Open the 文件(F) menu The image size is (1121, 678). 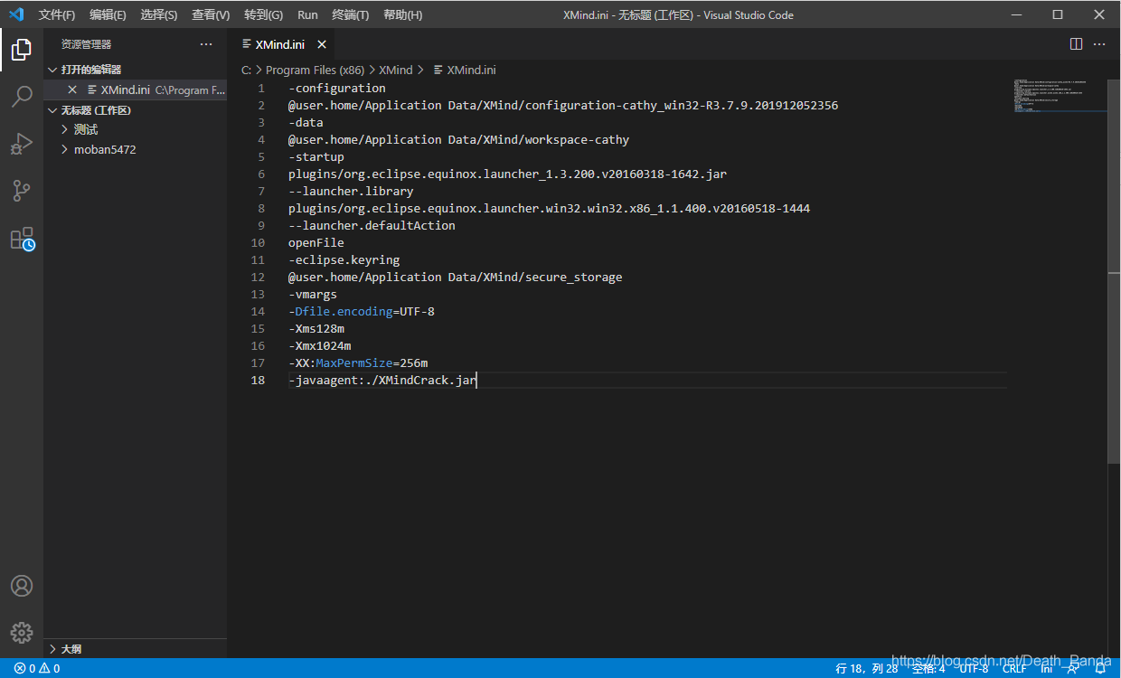point(57,14)
